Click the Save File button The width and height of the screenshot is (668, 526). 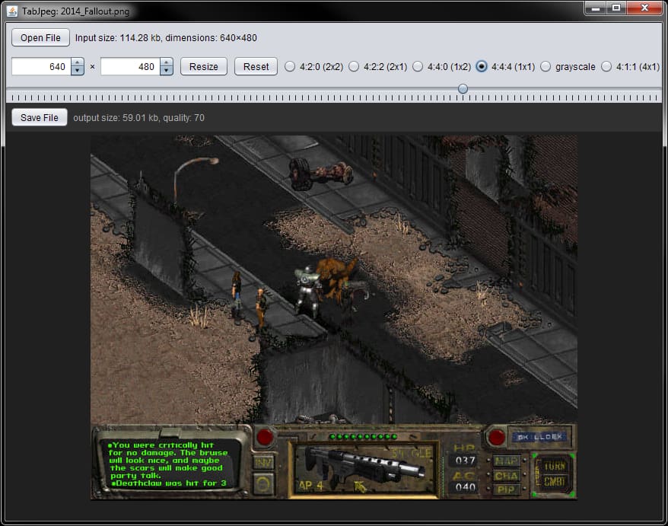[x=40, y=117]
